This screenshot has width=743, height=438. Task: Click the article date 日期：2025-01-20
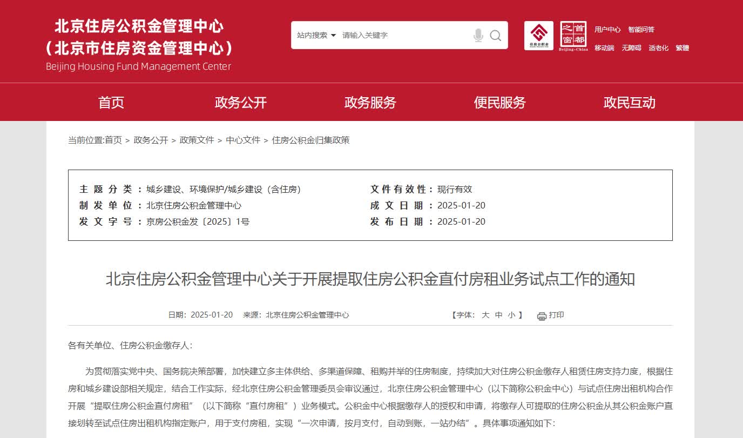coord(200,315)
